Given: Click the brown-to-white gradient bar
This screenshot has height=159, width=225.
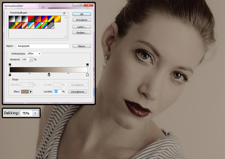Looking at the screenshot, I should (x=49, y=70).
